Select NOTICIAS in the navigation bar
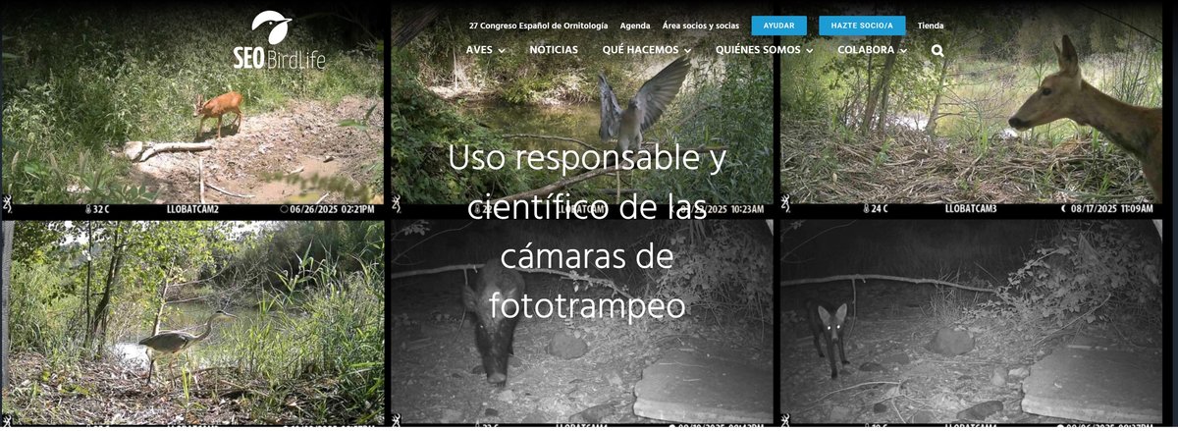The image size is (1178, 431). pyautogui.click(x=554, y=50)
